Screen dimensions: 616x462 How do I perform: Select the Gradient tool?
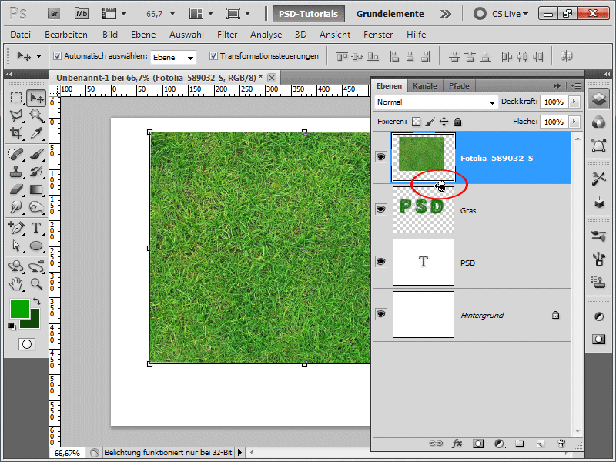tap(36, 189)
